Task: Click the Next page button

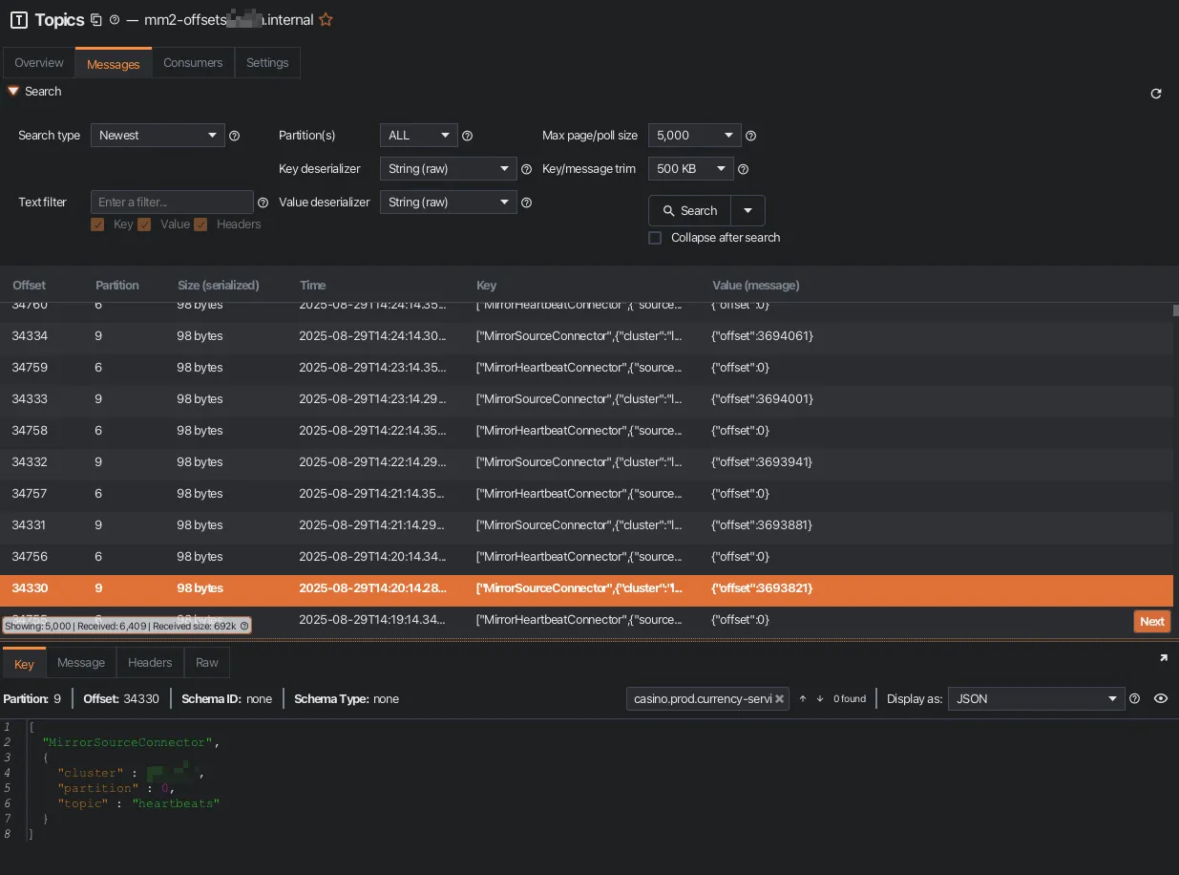Action: pos(1152,621)
